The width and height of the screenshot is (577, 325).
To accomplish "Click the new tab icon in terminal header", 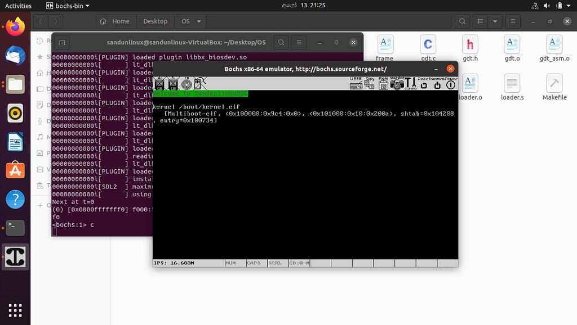I will pos(62,43).
